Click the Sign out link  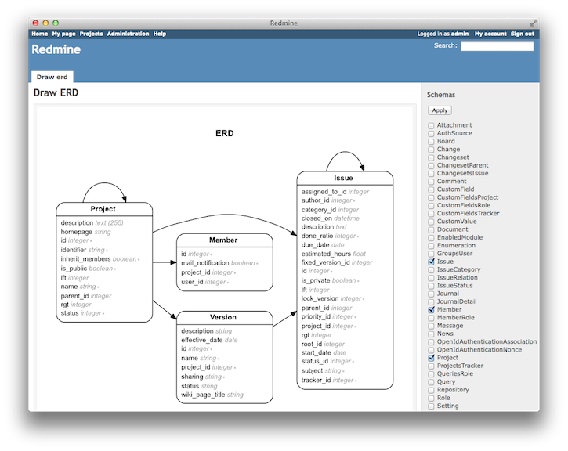(x=523, y=34)
